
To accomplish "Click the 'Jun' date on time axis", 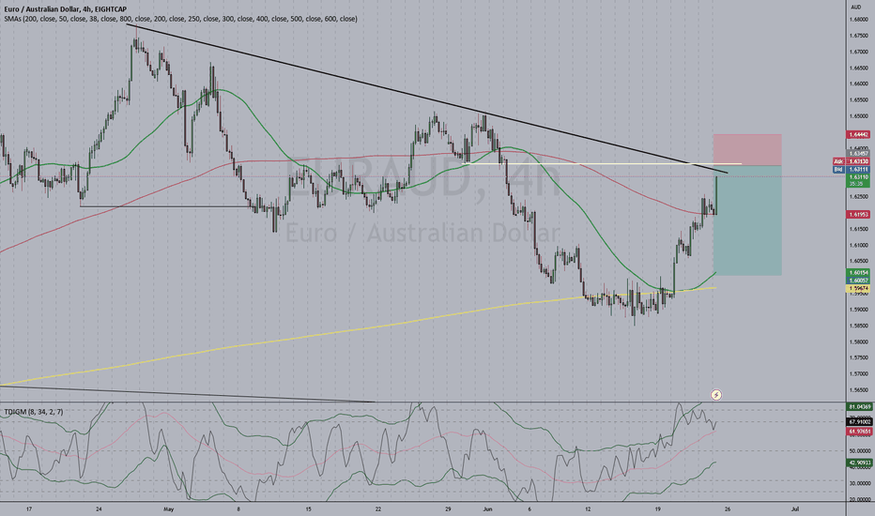I will click(x=488, y=508).
